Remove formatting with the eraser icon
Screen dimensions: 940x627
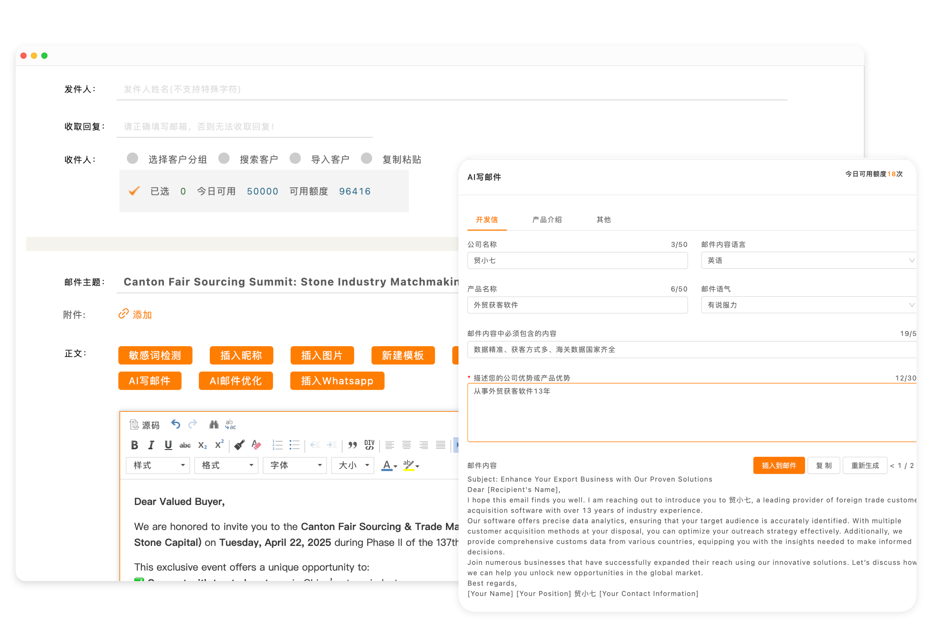(256, 445)
